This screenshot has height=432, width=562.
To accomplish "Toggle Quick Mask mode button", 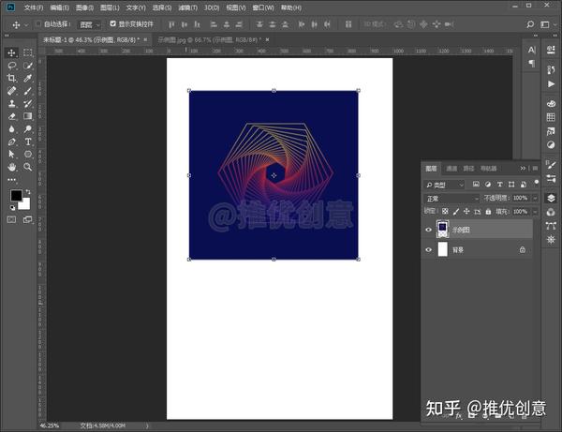I will (x=11, y=220).
